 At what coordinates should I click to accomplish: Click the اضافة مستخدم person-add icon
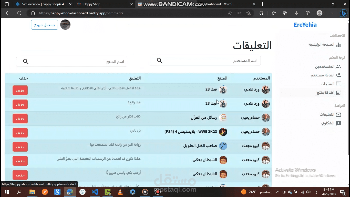[x=338, y=75]
